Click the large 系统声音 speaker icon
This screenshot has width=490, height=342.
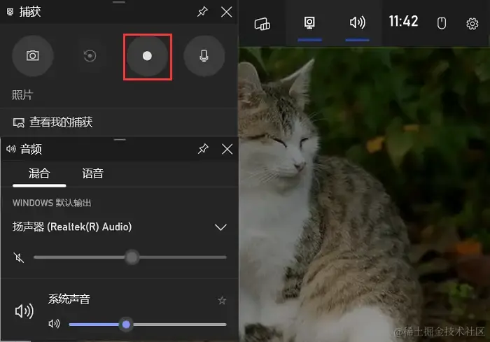click(x=24, y=311)
